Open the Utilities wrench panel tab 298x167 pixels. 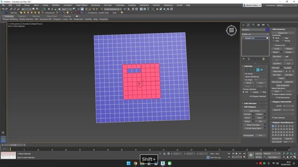click(x=268, y=25)
